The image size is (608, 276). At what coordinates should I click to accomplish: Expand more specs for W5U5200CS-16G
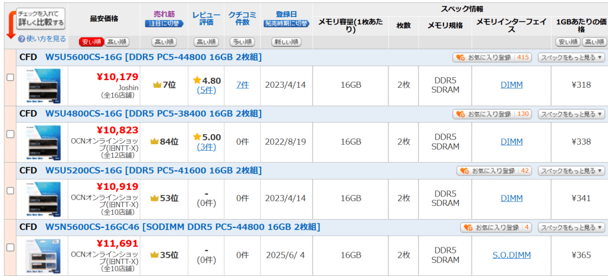(571, 171)
